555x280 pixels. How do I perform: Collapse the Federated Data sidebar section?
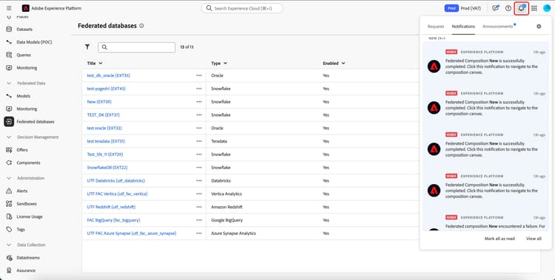[9, 83]
